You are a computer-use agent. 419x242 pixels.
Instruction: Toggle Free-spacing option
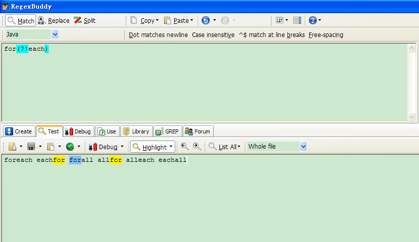326,35
